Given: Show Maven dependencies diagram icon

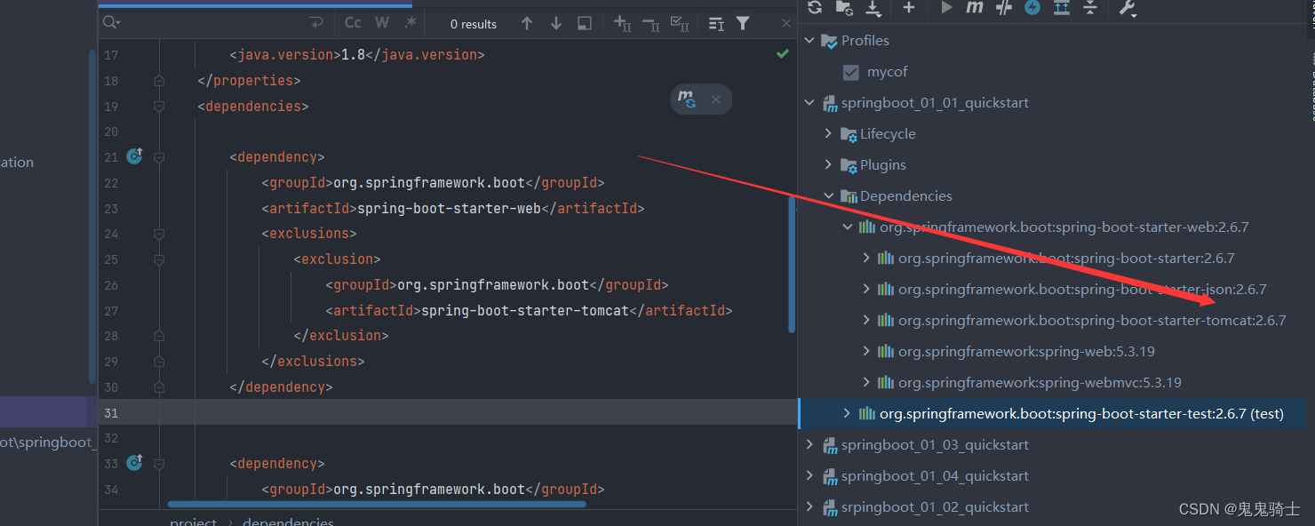Looking at the screenshot, I should (1061, 8).
